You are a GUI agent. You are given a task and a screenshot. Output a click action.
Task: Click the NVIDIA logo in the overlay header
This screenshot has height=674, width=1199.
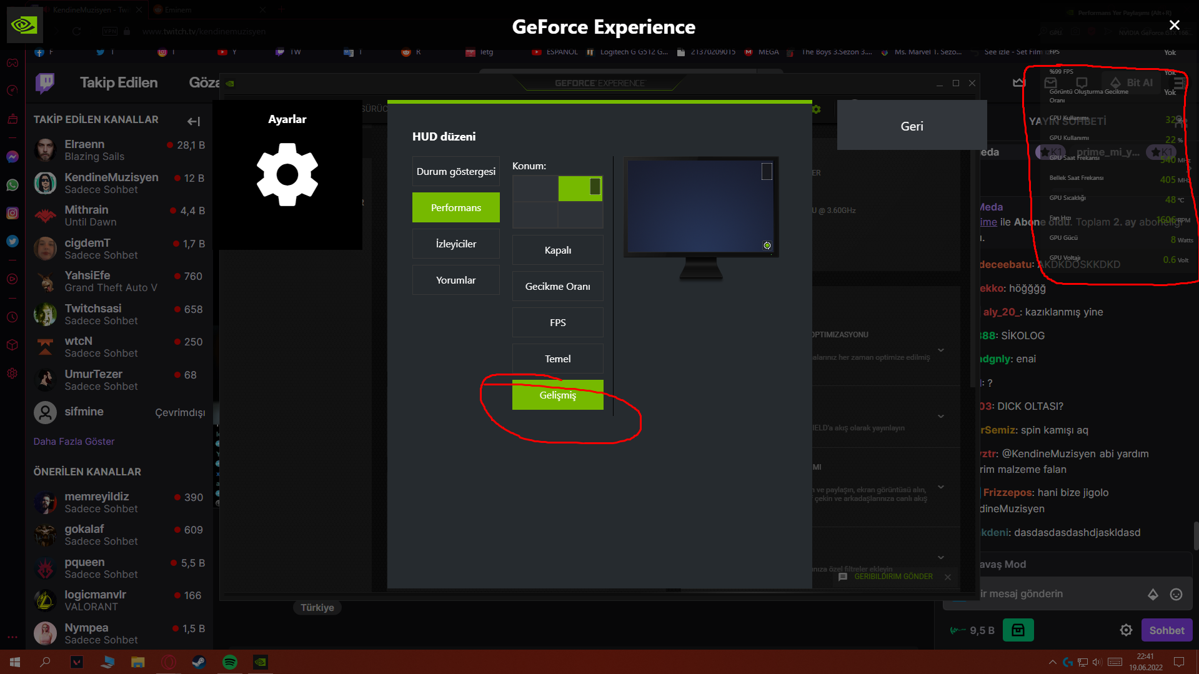pyautogui.click(x=25, y=25)
